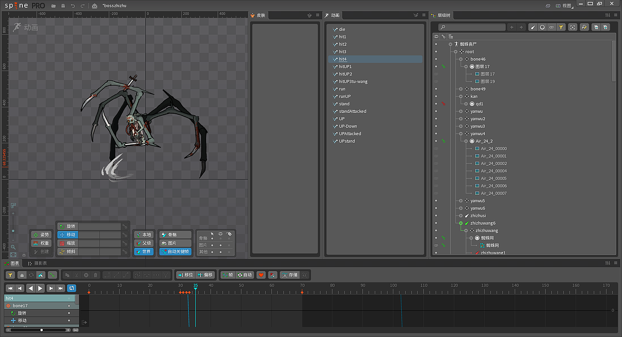Activate the 权重 (Weights) tool
The image size is (622, 337).
pos(41,243)
